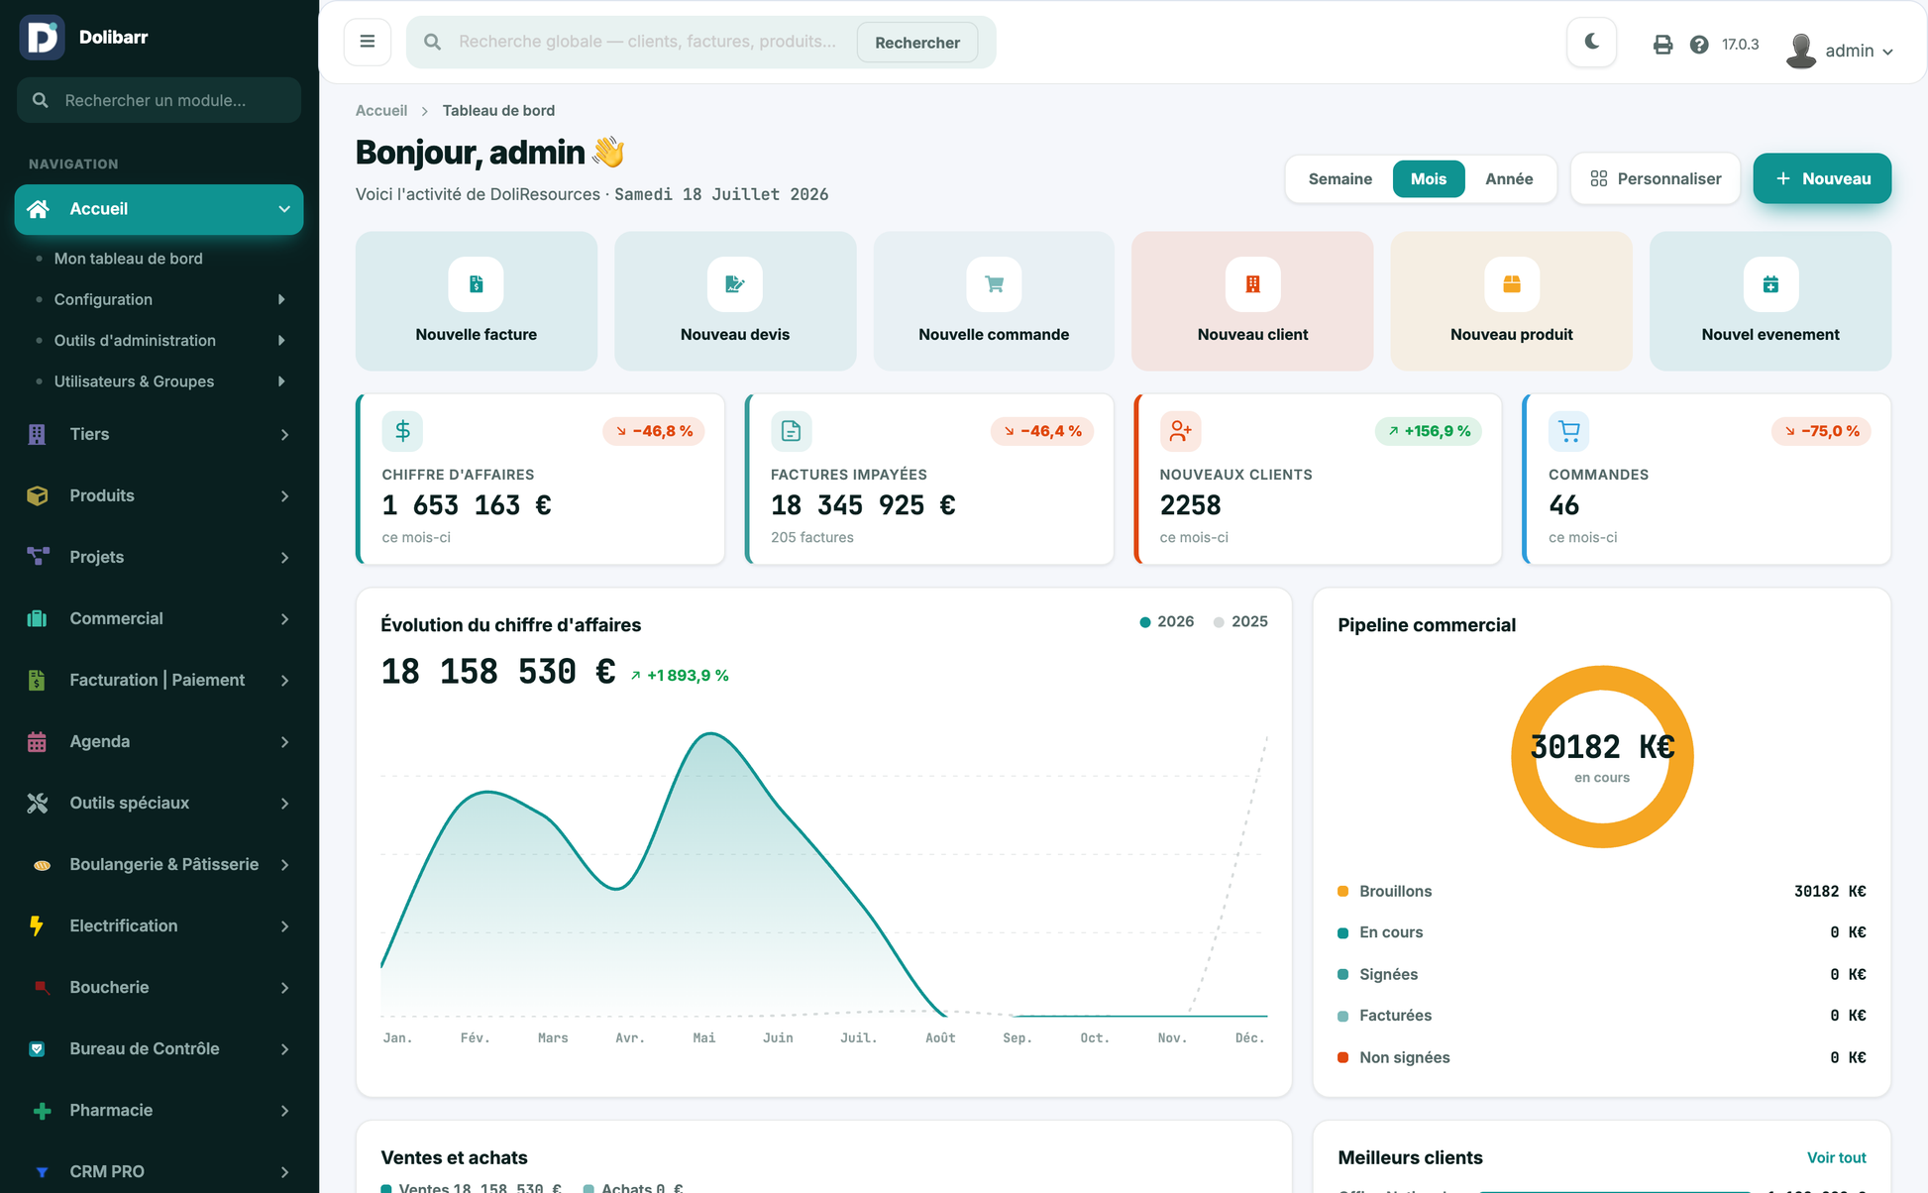Screen dimensions: 1928x1193
Task: Click the Commercial briefcase icon in sidebar
Action: click(x=38, y=618)
